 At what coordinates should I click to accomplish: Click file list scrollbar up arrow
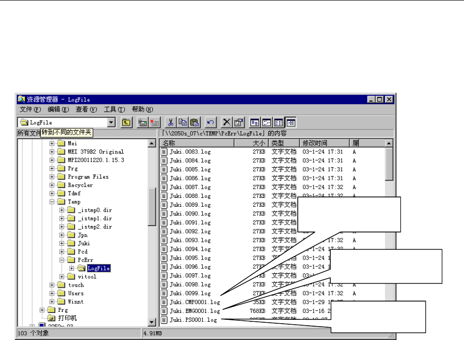tap(389, 143)
